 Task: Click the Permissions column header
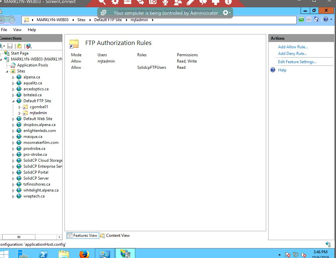(187, 55)
